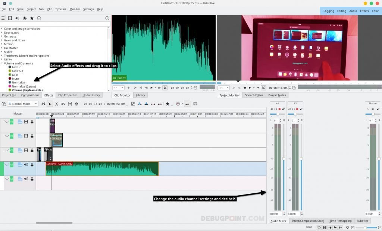This screenshot has width=382, height=231.
Task: Collapse Volume and Dynamics category
Action: [2, 63]
